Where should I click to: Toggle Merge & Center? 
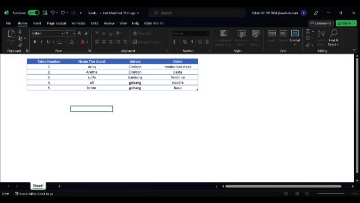click(x=147, y=42)
